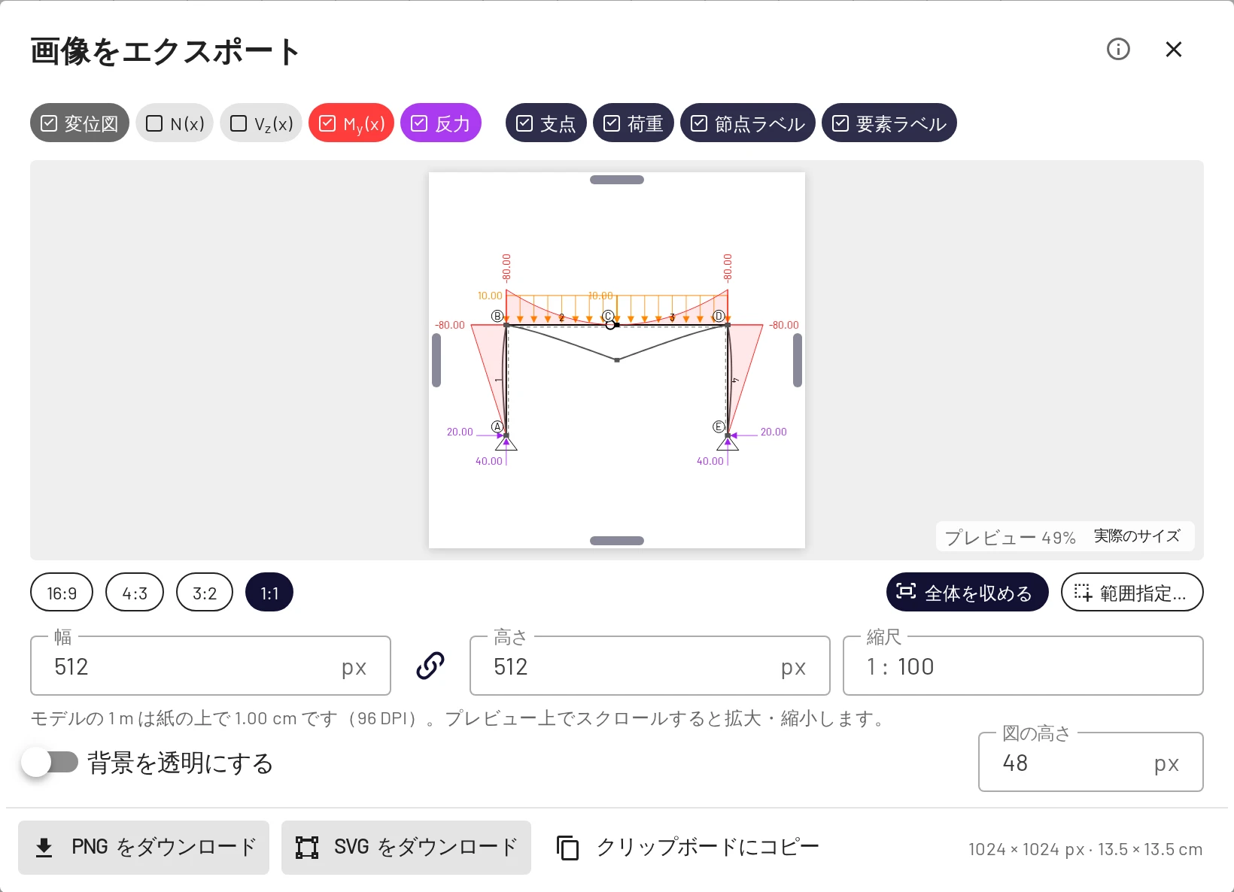Click PNG をダウンロード button
Image resolution: width=1234 pixels, height=892 pixels.
click(144, 848)
